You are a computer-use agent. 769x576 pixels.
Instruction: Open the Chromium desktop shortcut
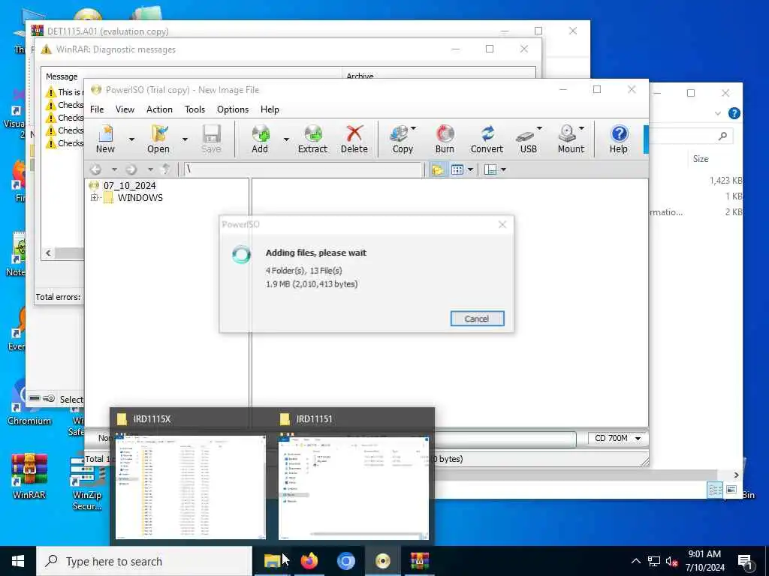[29, 402]
